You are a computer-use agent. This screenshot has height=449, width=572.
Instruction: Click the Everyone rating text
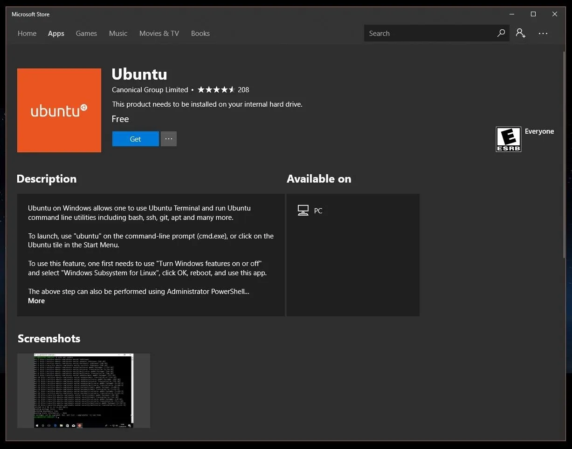[x=539, y=131]
